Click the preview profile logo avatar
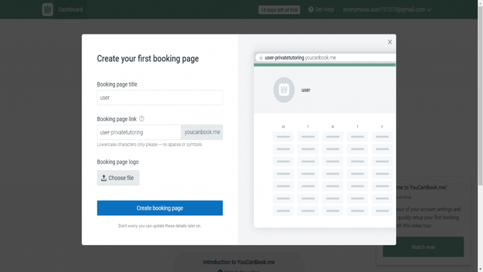483x272 pixels. click(x=283, y=90)
